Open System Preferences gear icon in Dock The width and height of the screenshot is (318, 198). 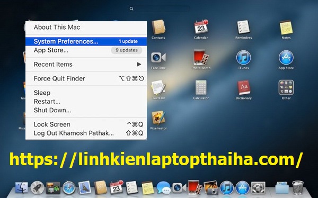[x=258, y=187]
